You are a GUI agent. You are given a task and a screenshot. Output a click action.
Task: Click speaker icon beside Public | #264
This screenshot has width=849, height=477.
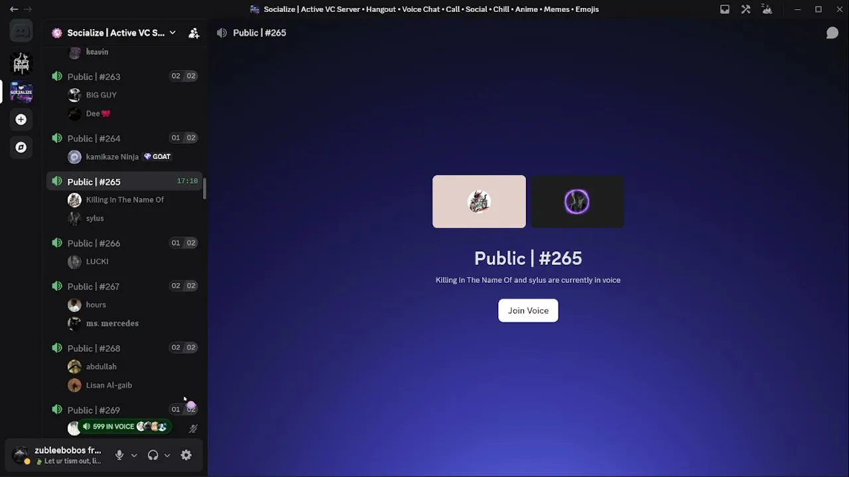click(x=57, y=138)
